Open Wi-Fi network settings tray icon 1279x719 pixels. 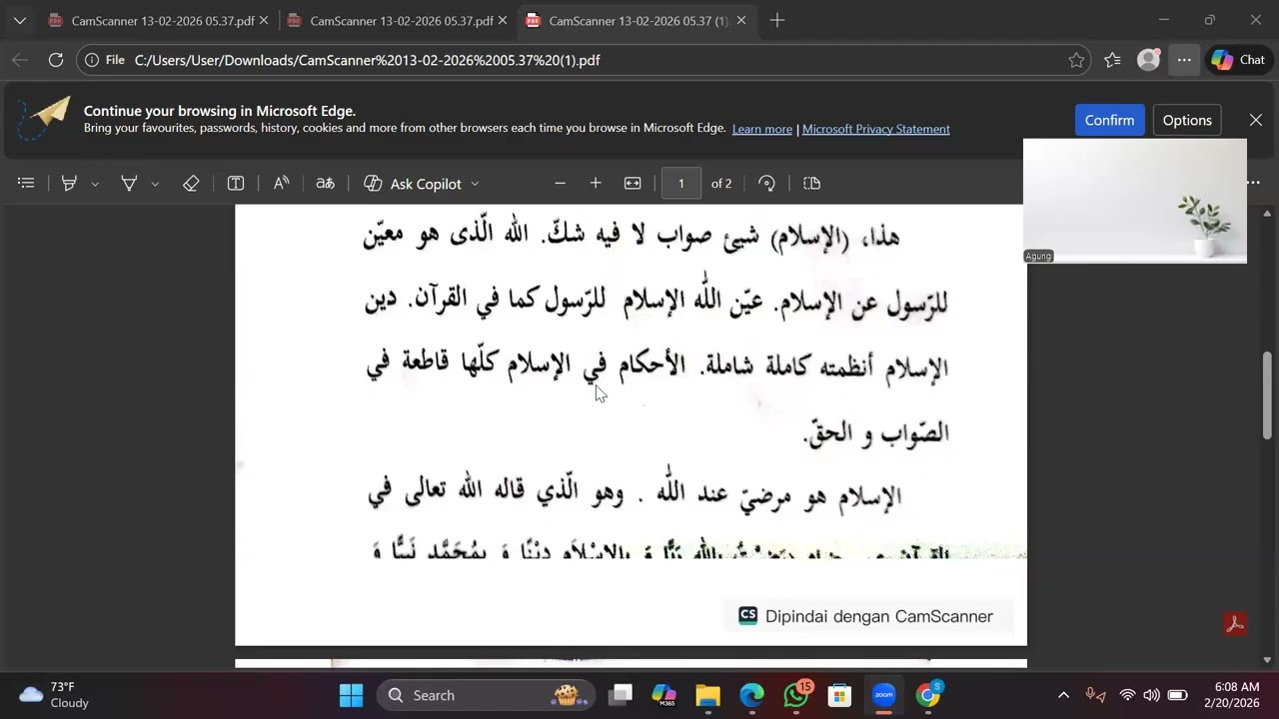click(1127, 695)
